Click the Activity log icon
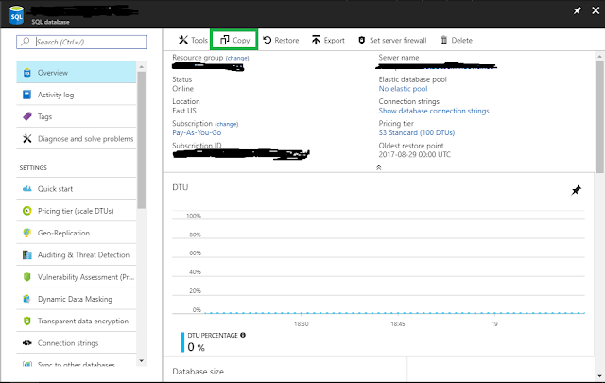The width and height of the screenshot is (605, 383). tap(27, 95)
